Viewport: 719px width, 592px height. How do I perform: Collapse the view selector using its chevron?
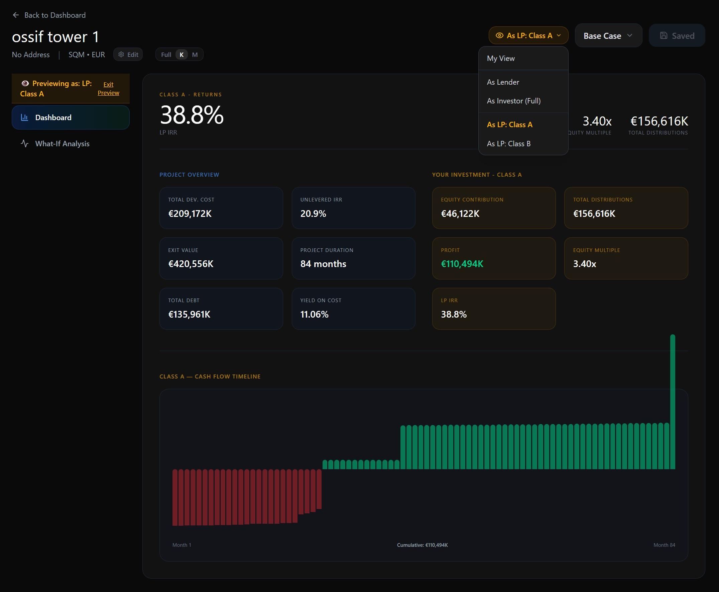[558, 35]
